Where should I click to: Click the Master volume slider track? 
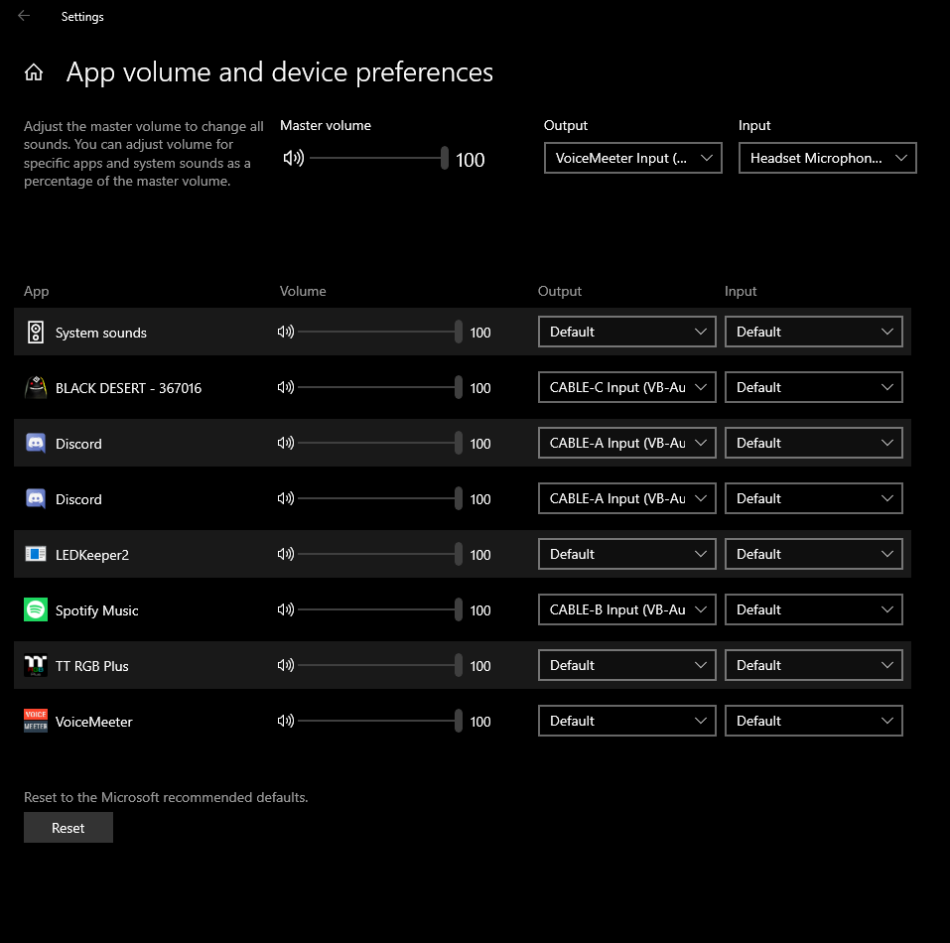(x=379, y=158)
